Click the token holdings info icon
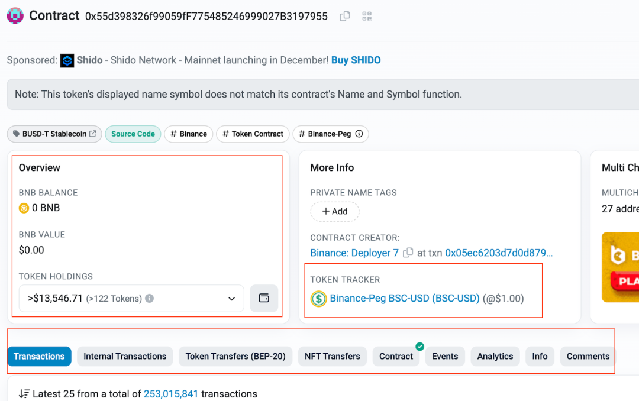639x401 pixels. [x=150, y=298]
